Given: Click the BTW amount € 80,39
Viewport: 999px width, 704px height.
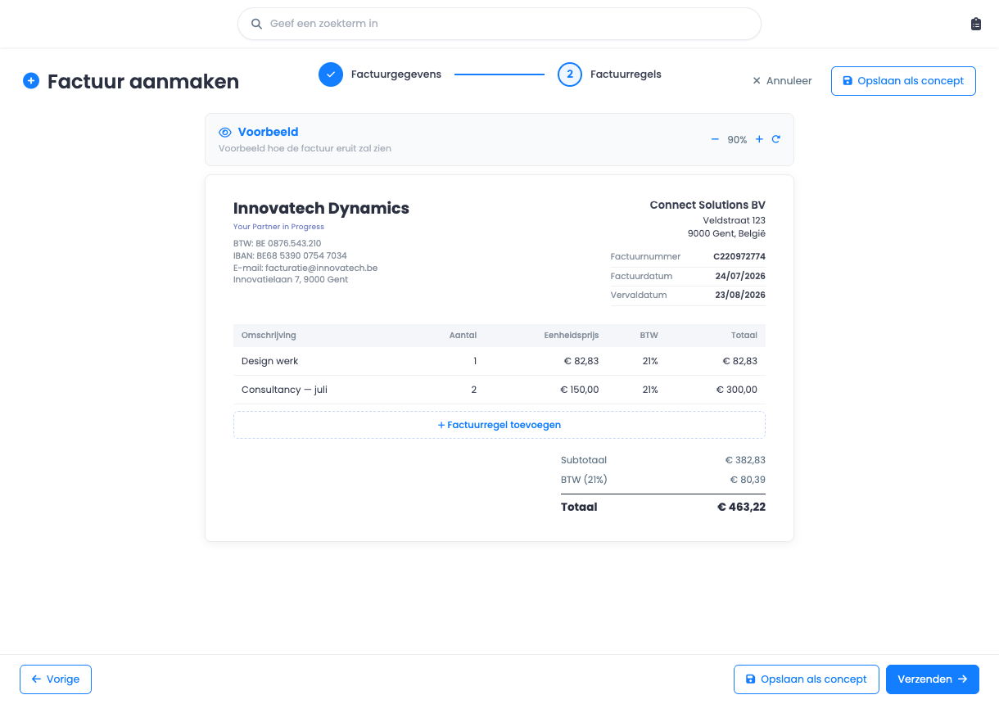Looking at the screenshot, I should 748,480.
